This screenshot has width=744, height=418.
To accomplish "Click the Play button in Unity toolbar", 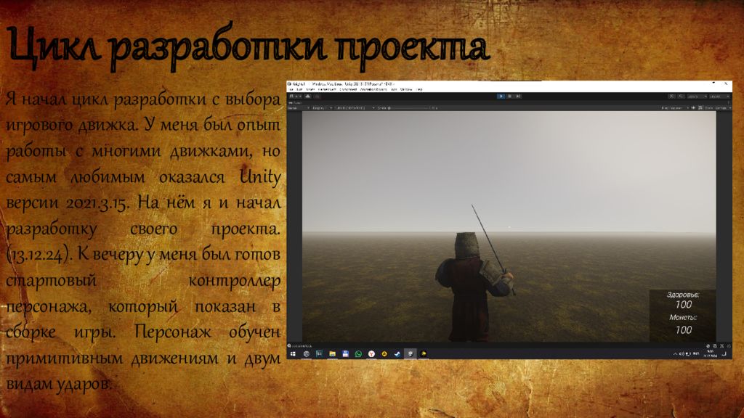I will pyautogui.click(x=501, y=97).
